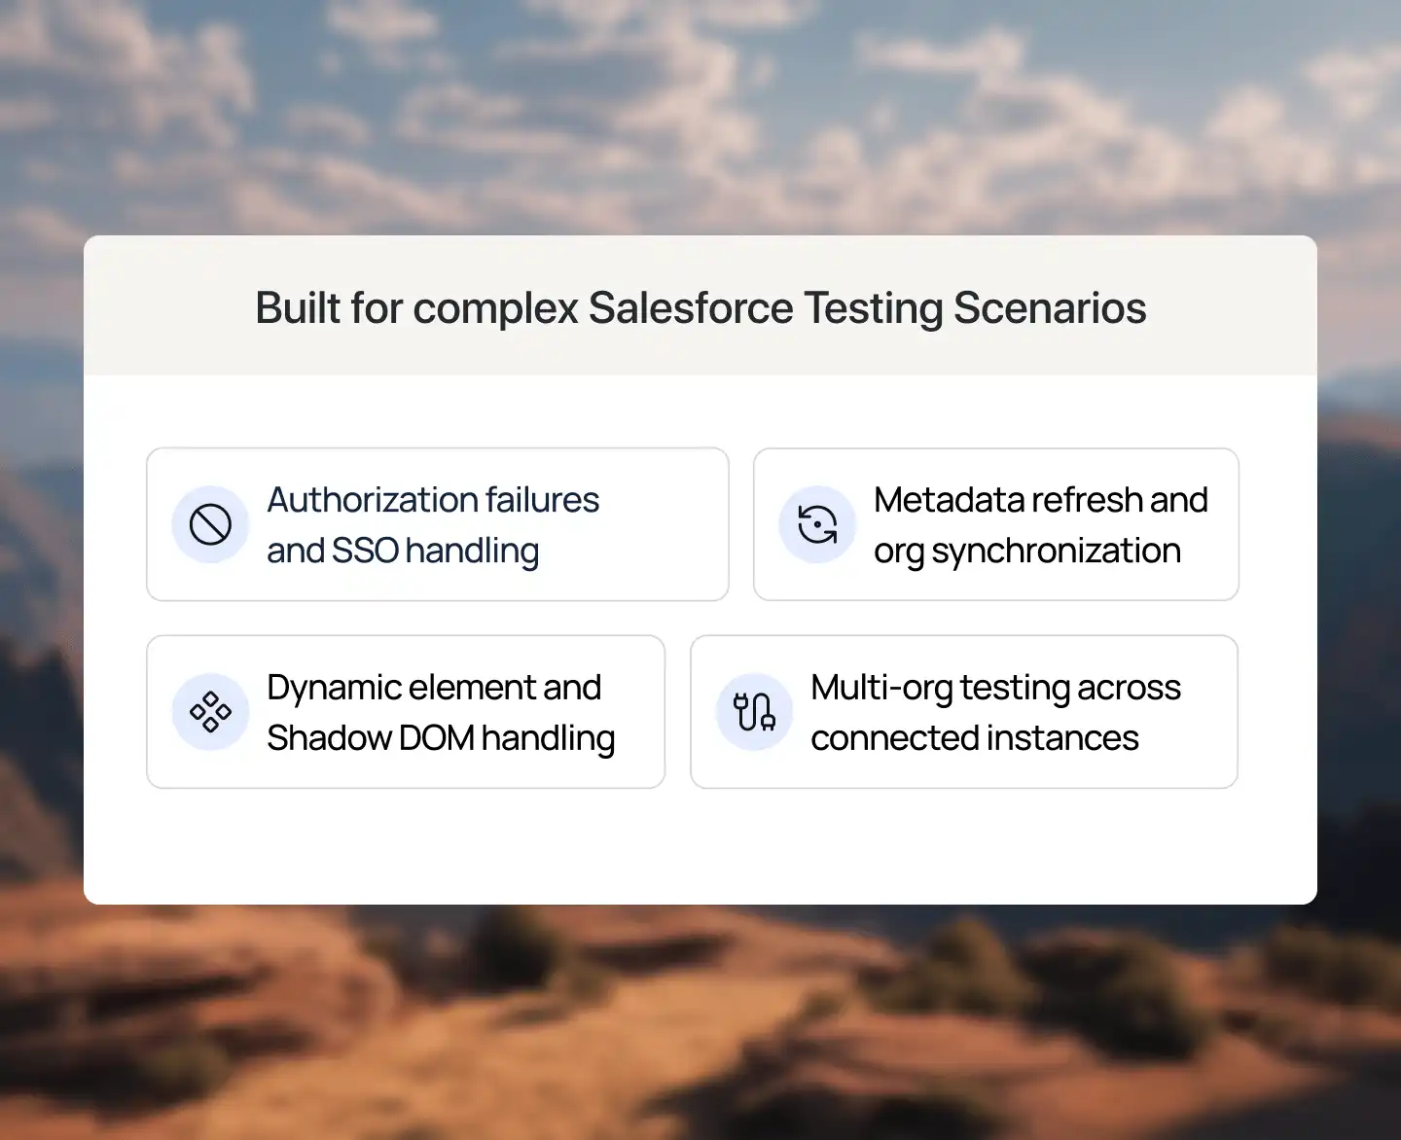This screenshot has width=1401, height=1140.
Task: Click the "connected instances" line of text
Action: [974, 738]
